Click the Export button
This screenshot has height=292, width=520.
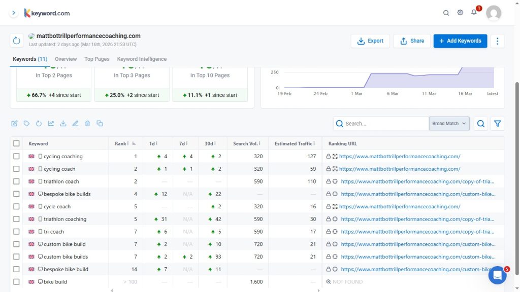pos(370,41)
